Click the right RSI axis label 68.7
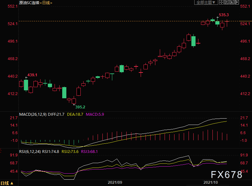Image resolution: width=252 pixels, height=186 pixels. pyautogui.click(x=244, y=163)
